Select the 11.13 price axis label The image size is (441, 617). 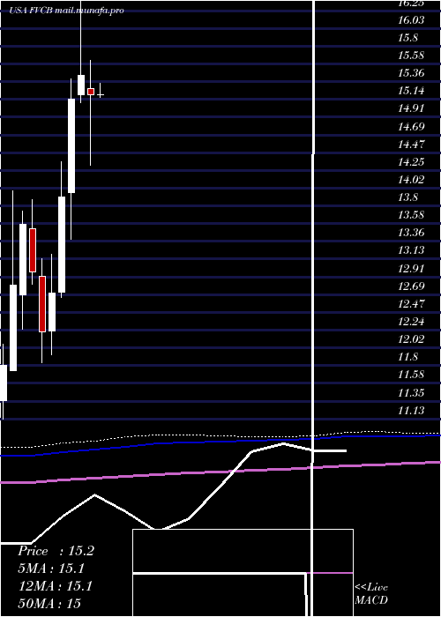click(411, 411)
